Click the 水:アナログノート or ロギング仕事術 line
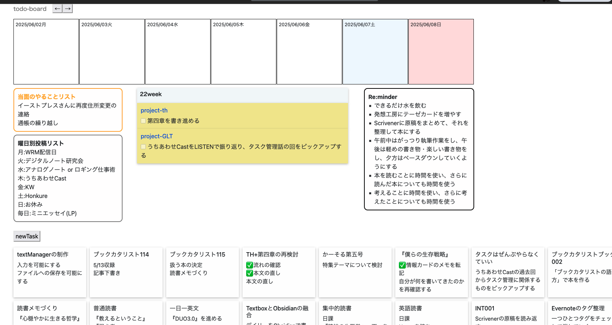Viewport: 612px width, 325px height. (x=67, y=170)
